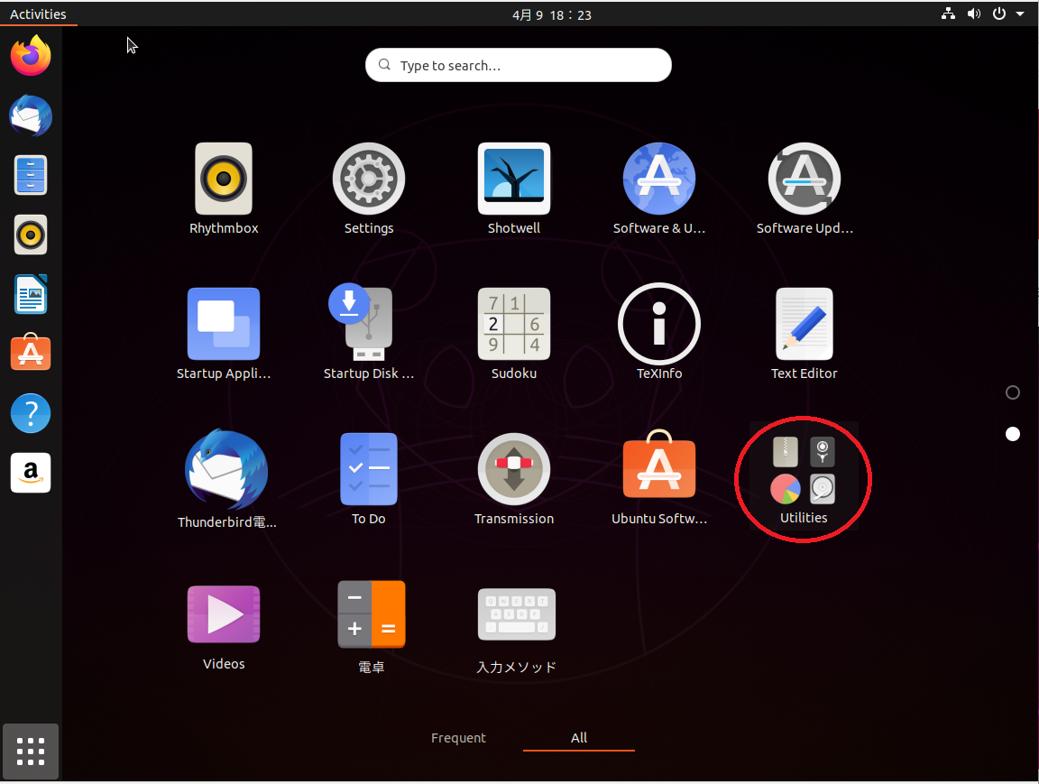Open the Files manager in dock
Viewport: 1039px width, 784px height.
[x=31, y=175]
